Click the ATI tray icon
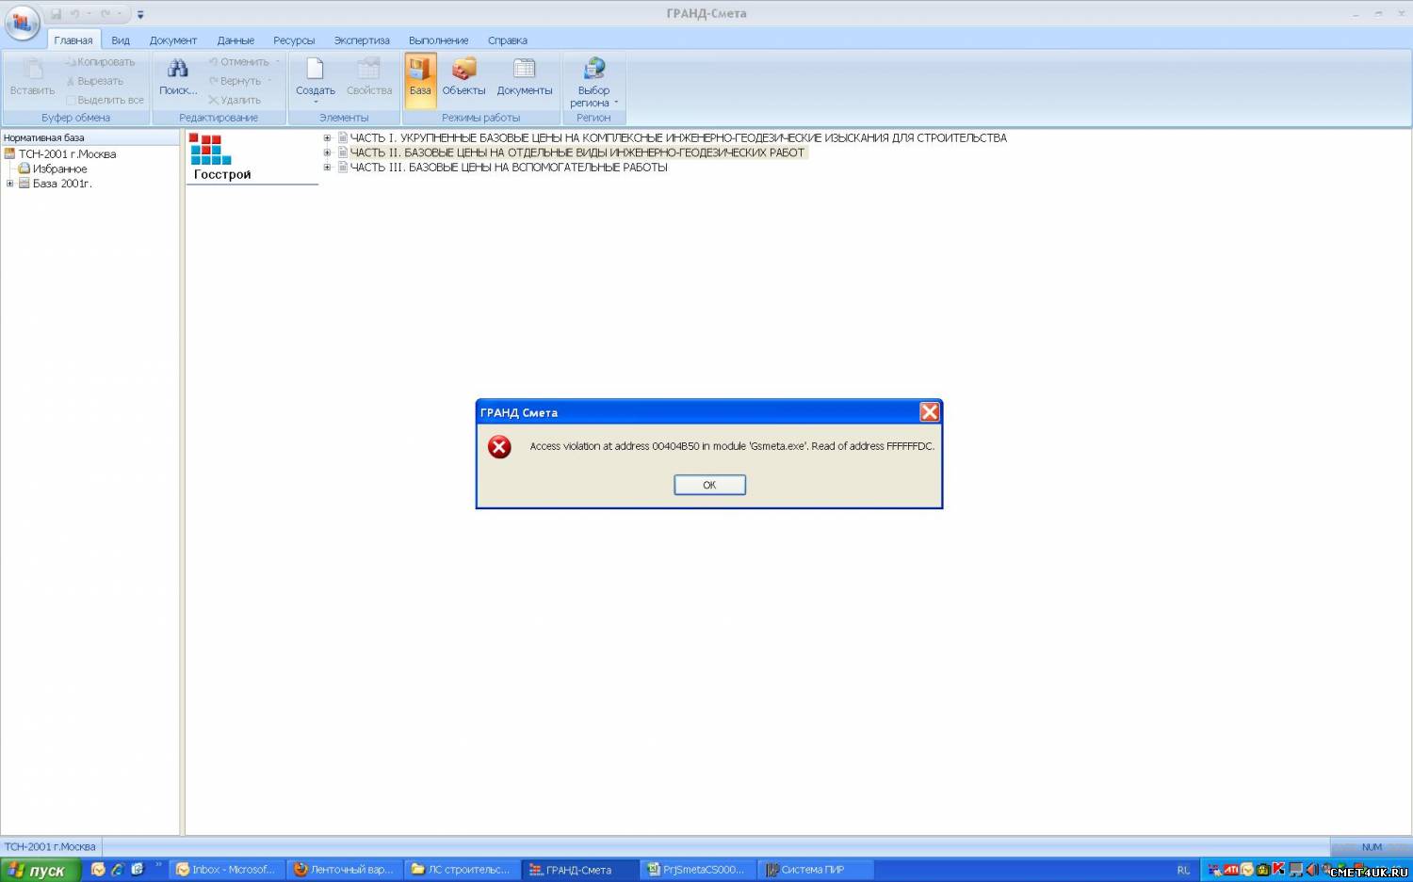 pyautogui.click(x=1230, y=870)
